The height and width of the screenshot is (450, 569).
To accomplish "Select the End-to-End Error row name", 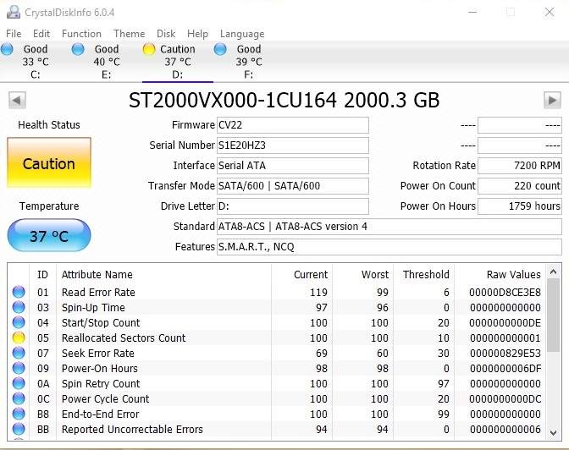I will [x=101, y=414].
